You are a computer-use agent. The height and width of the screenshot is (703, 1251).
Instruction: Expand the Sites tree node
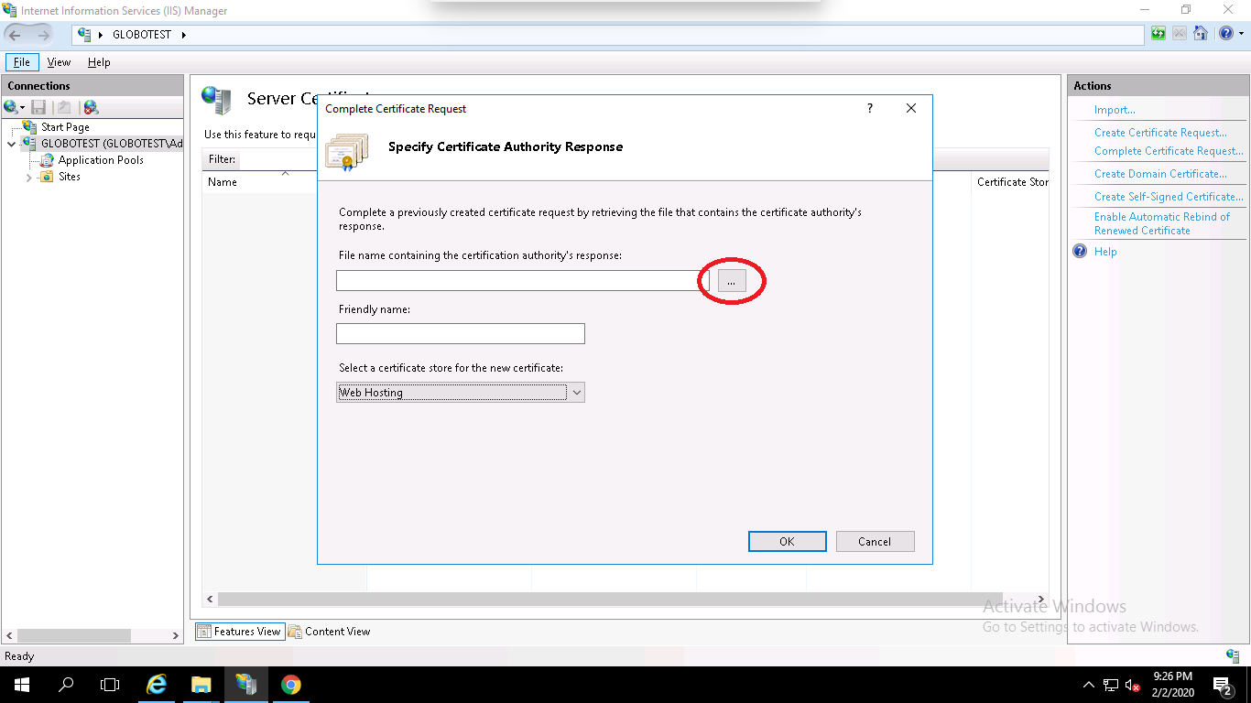pyautogui.click(x=29, y=178)
